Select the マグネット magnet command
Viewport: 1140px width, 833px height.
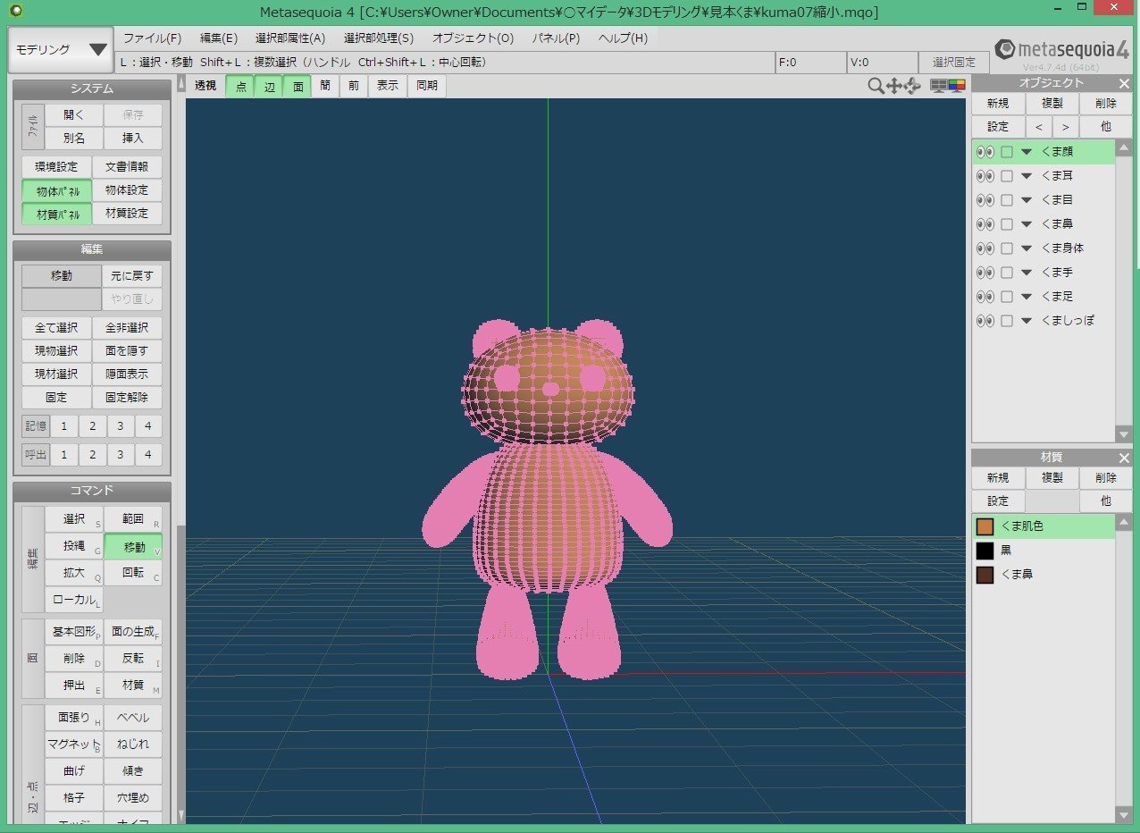(x=74, y=745)
